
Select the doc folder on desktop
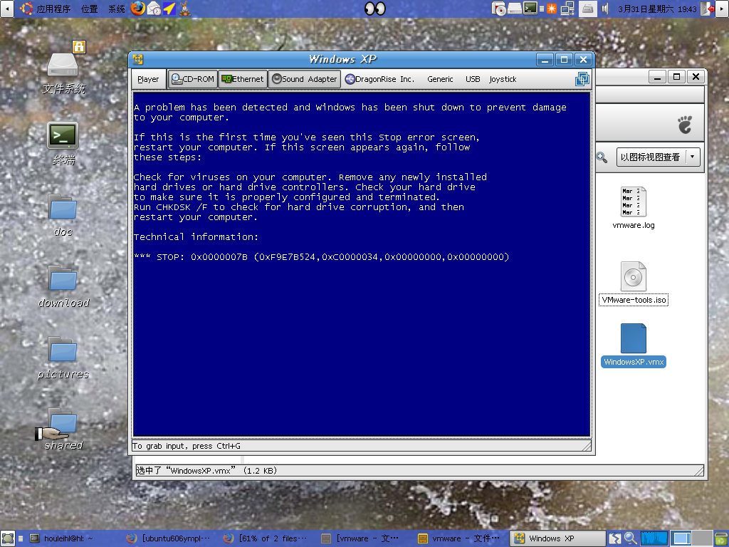[63, 216]
